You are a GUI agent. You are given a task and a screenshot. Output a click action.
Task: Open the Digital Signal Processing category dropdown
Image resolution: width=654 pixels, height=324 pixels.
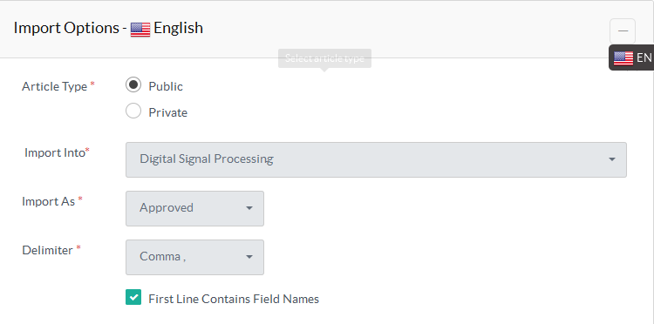[376, 160]
